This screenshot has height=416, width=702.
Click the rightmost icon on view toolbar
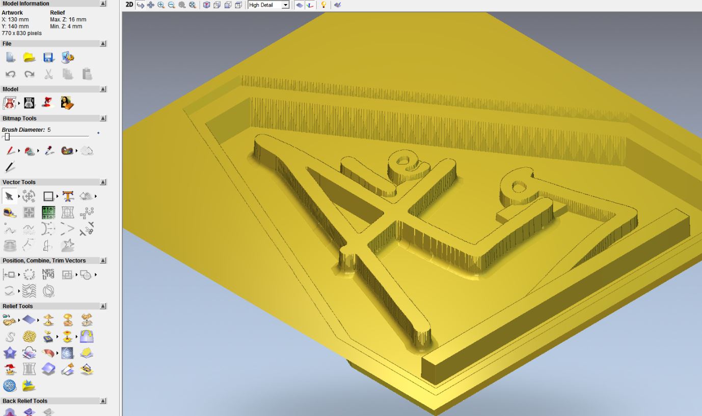pos(337,5)
